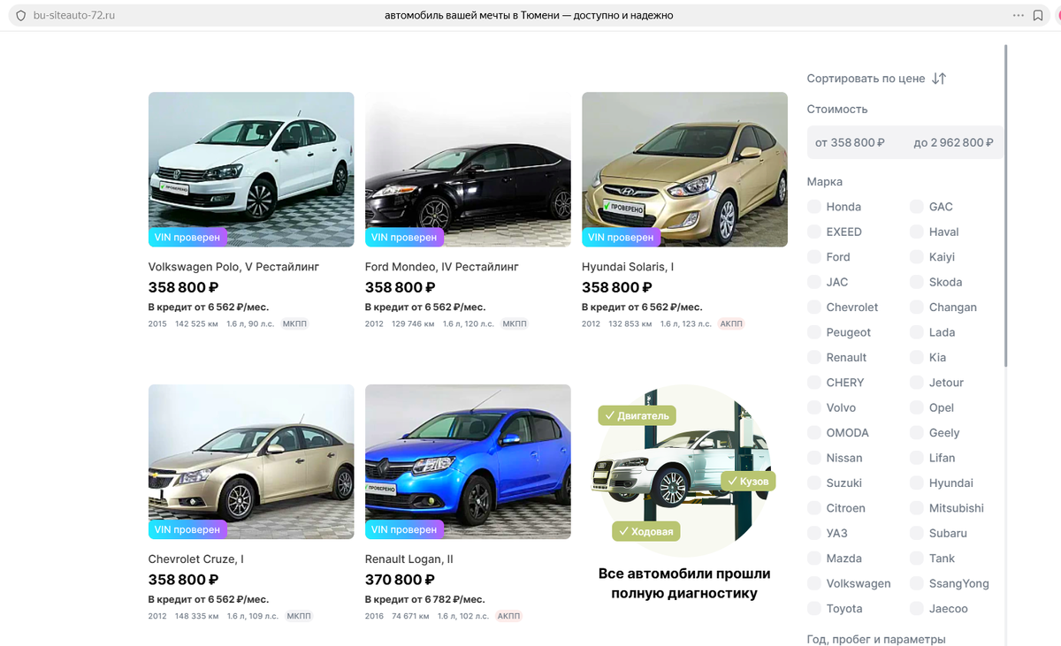Click VIN проверен badge on Ford Mondeo
This screenshot has width=1061, height=646.
click(x=405, y=237)
